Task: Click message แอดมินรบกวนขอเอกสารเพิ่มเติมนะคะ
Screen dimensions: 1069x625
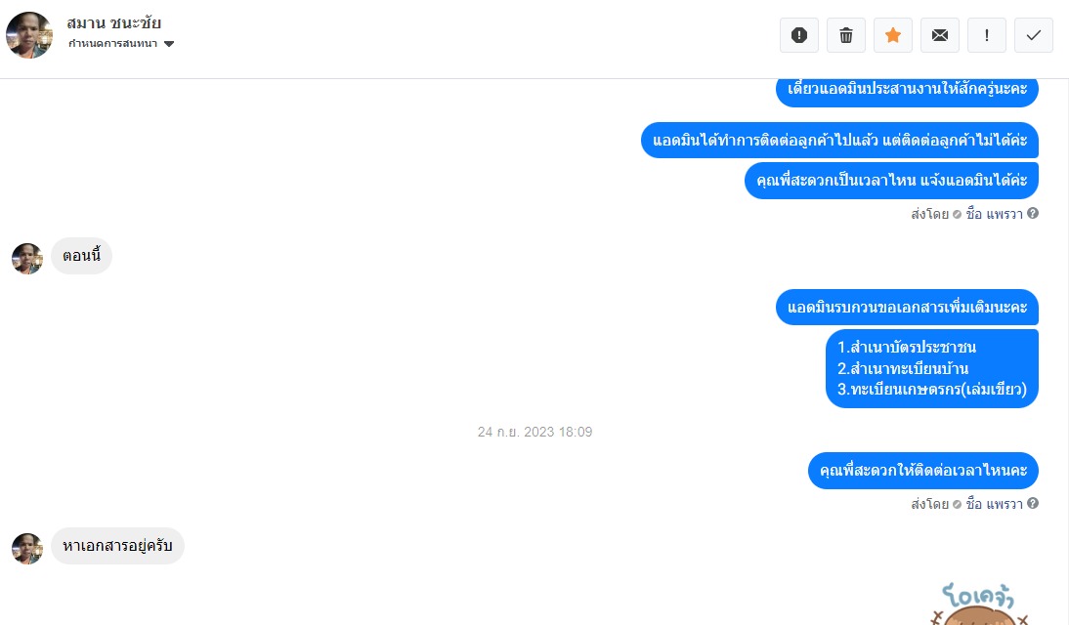Action: point(907,308)
